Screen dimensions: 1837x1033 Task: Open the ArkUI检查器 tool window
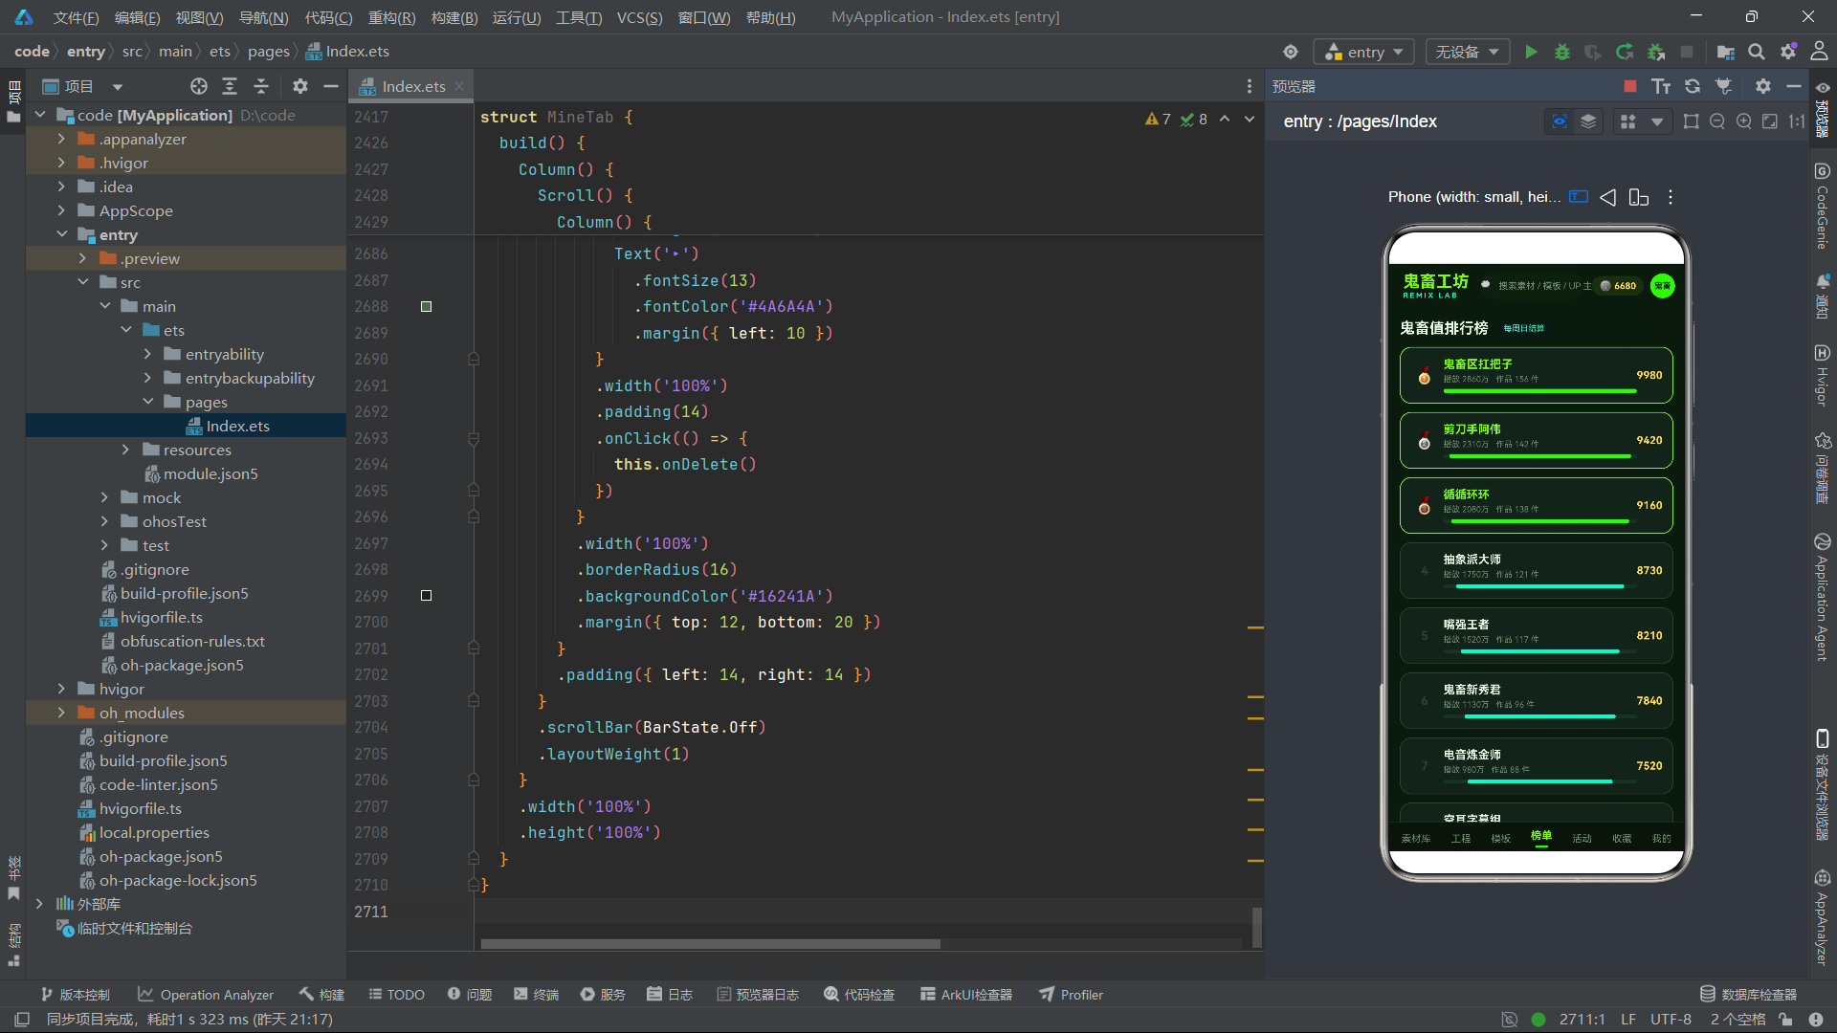966,995
